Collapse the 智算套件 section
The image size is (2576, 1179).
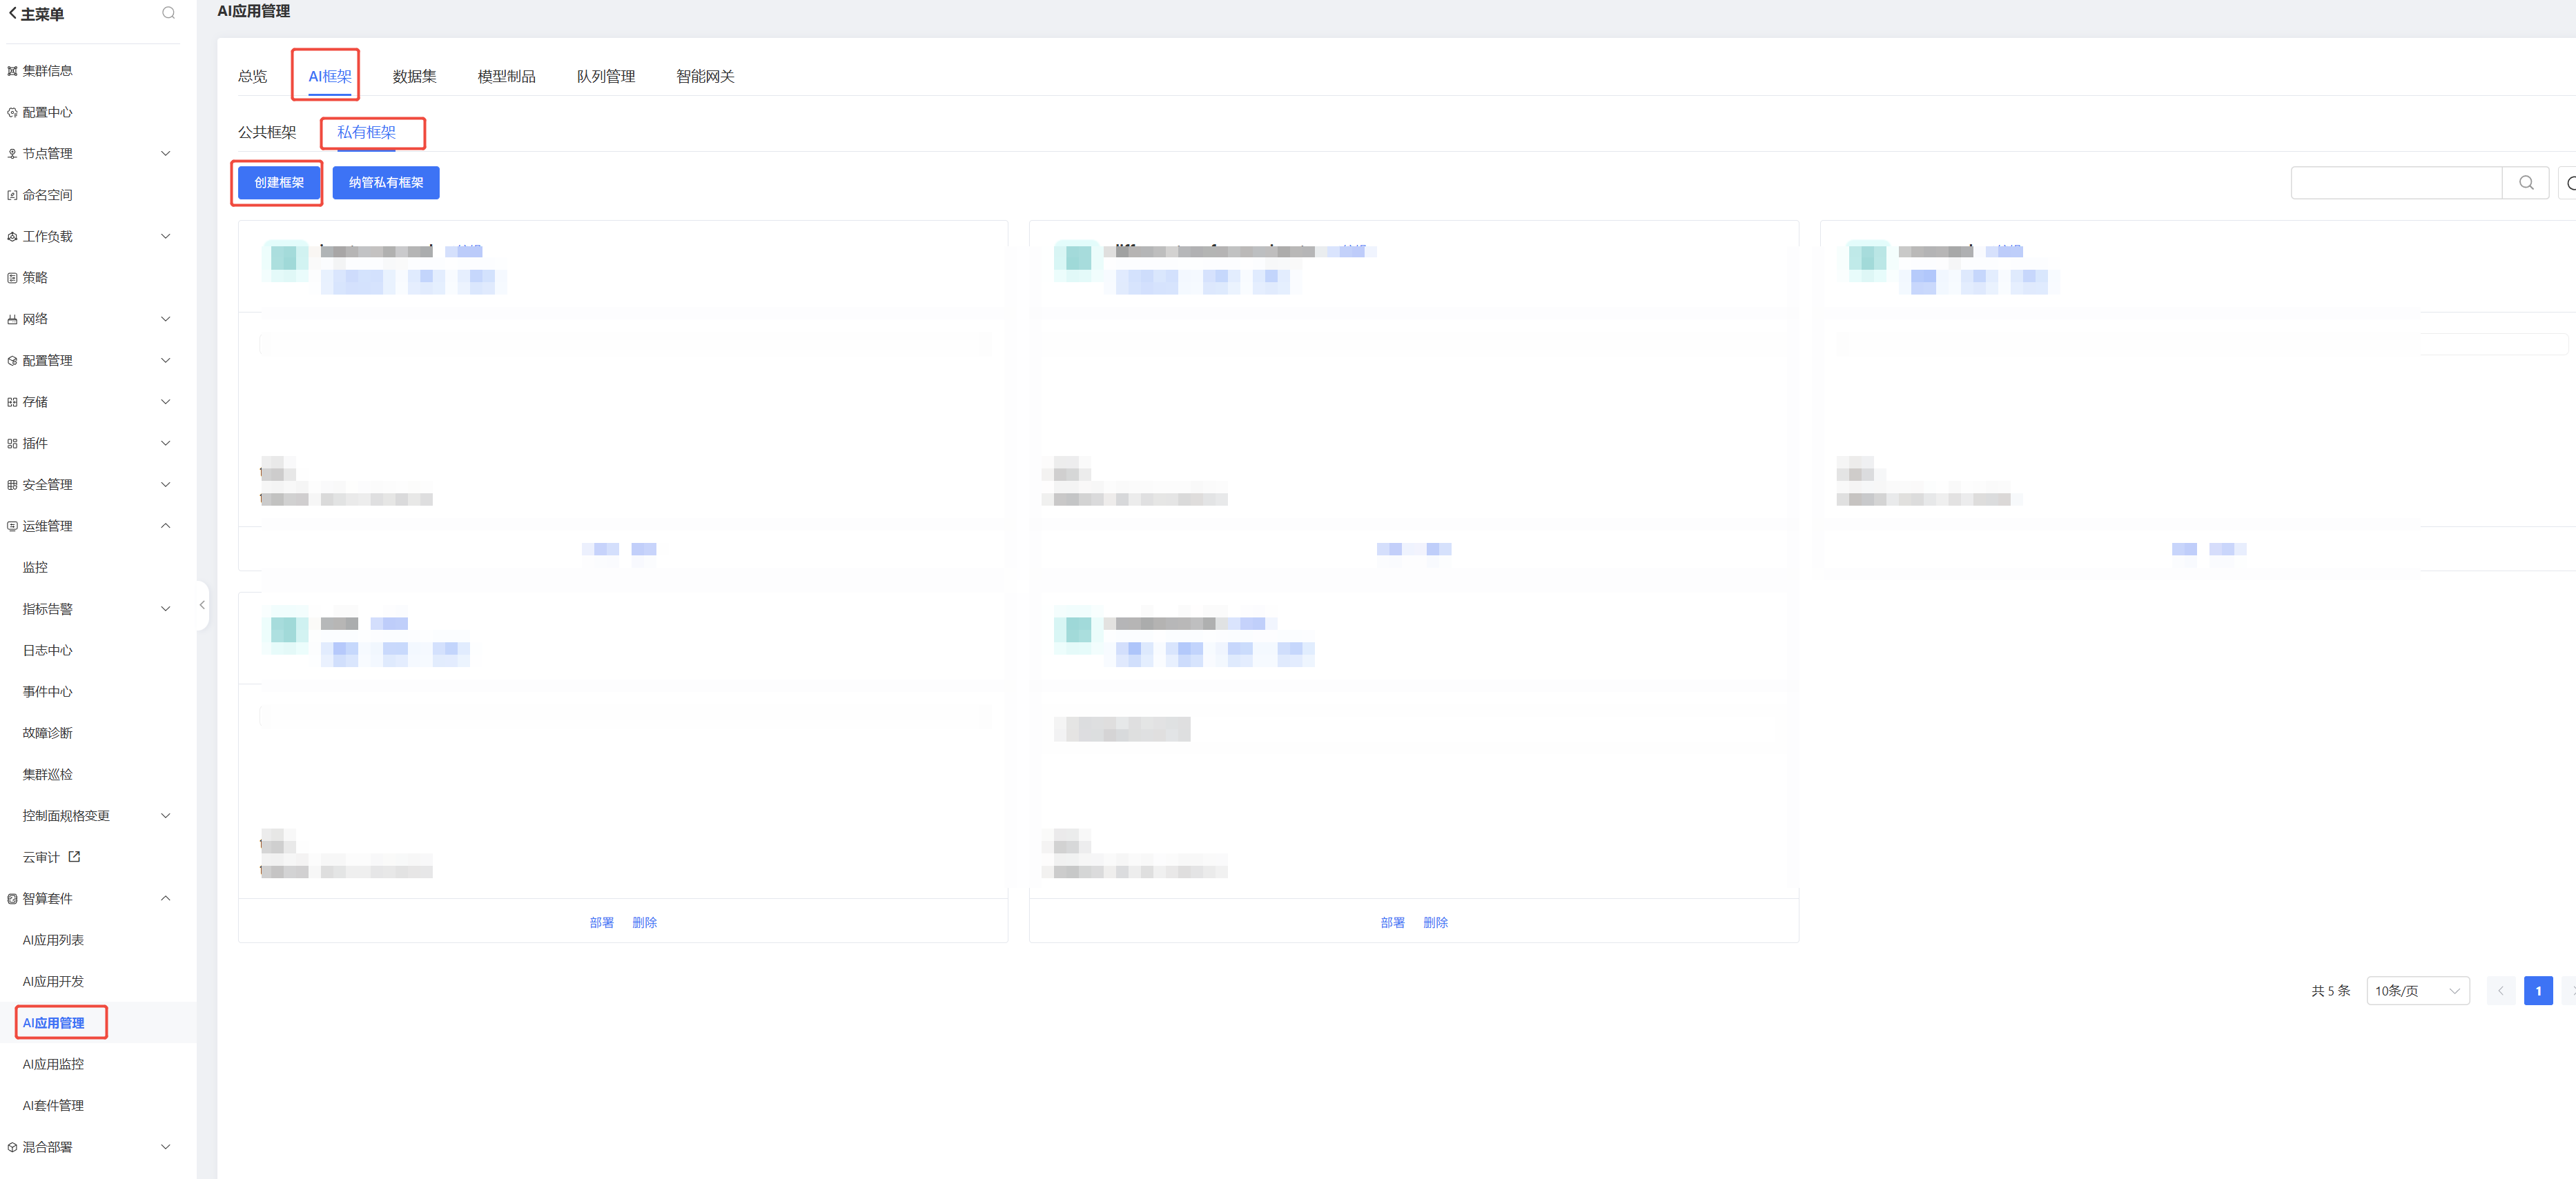166,898
